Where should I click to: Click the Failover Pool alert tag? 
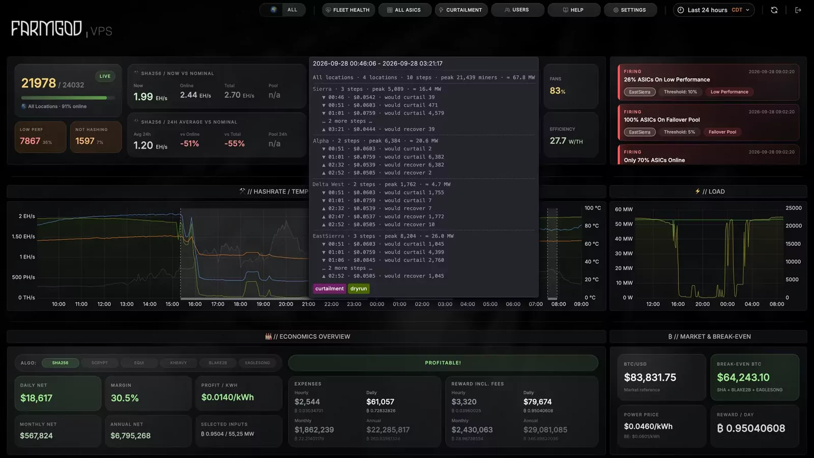722,132
